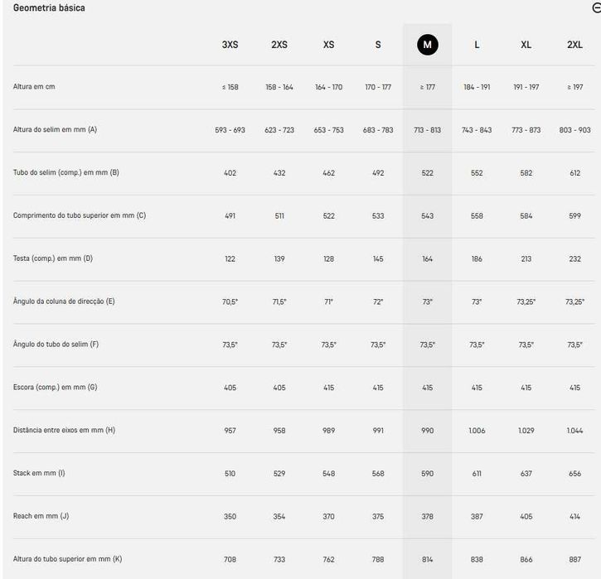
Task: Collapse the Geometria básica section
Action: click(596, 7)
